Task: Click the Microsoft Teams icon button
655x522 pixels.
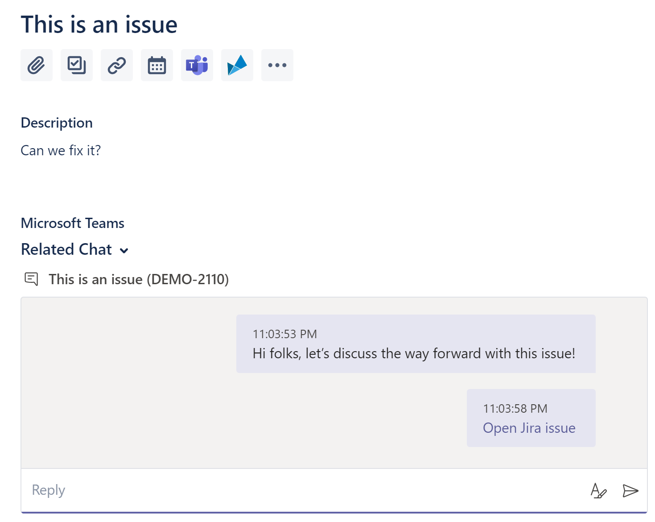Action: click(x=197, y=65)
